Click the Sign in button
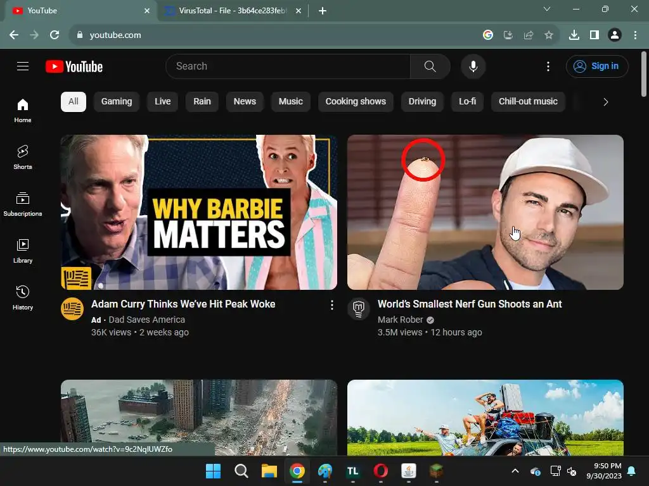Screen dimensions: 649x486 [x=597, y=66]
